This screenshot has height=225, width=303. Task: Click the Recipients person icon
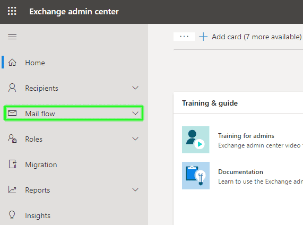12,88
